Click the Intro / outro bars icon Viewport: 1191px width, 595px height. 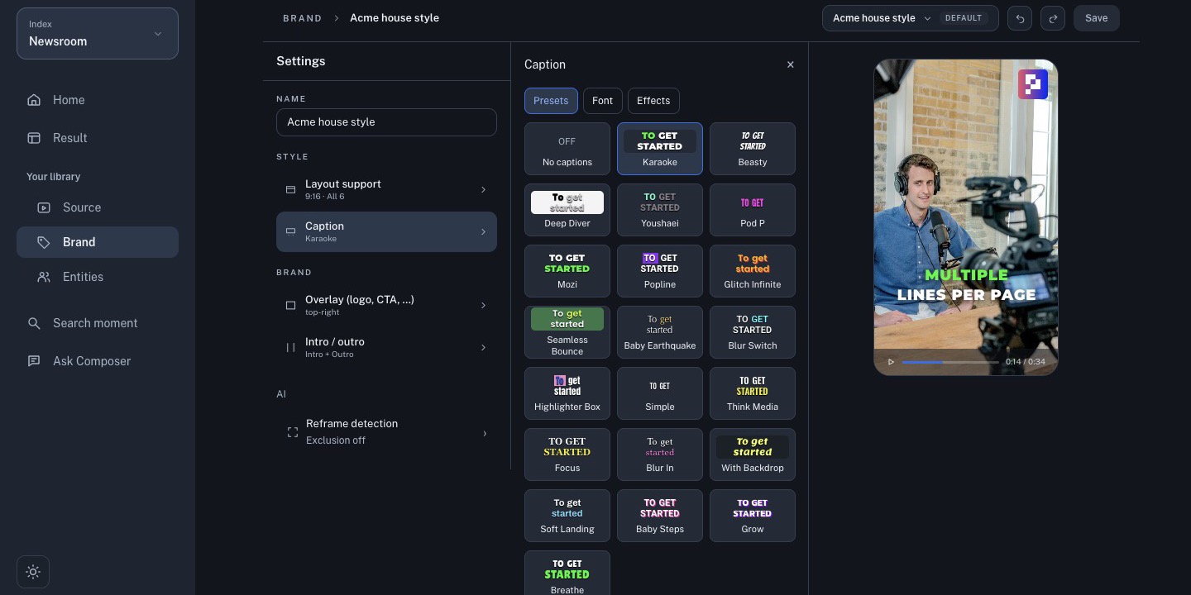[290, 348]
